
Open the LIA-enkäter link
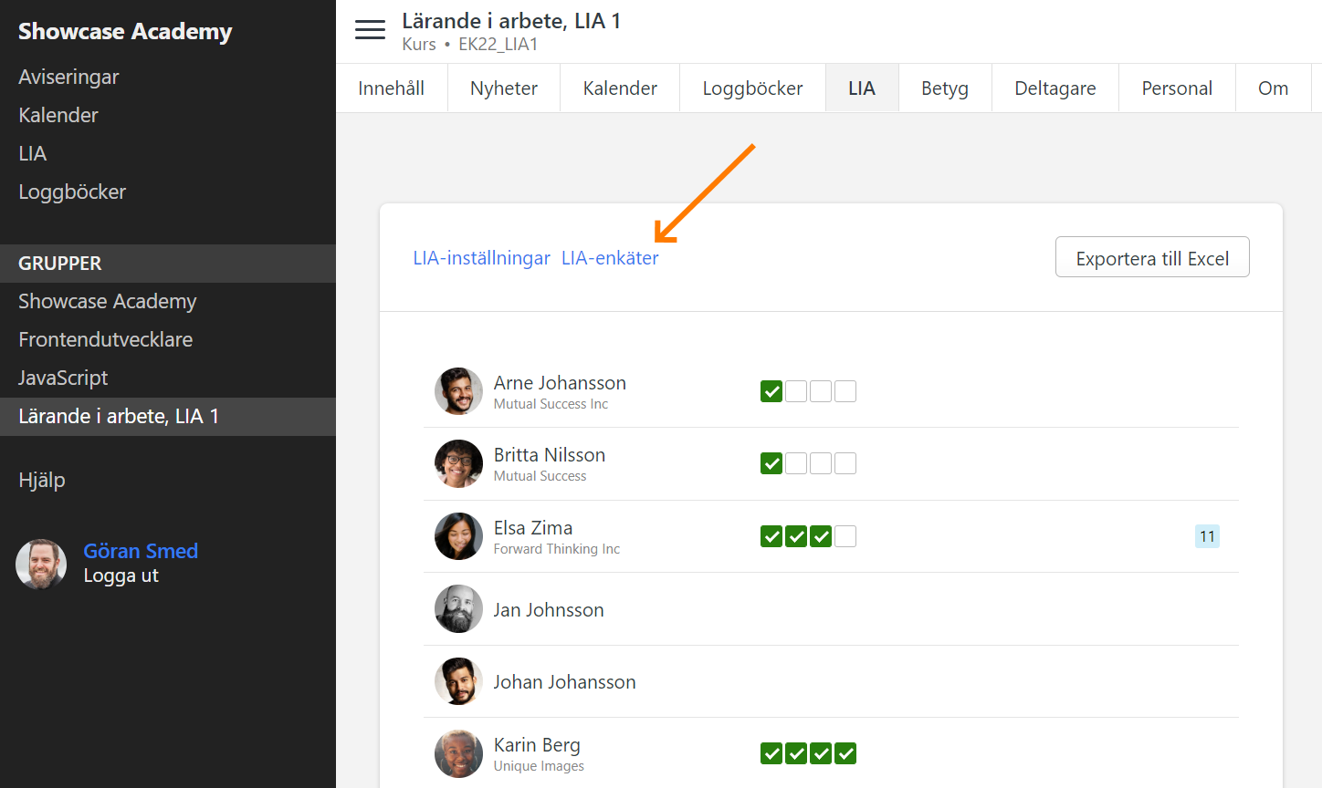(610, 258)
